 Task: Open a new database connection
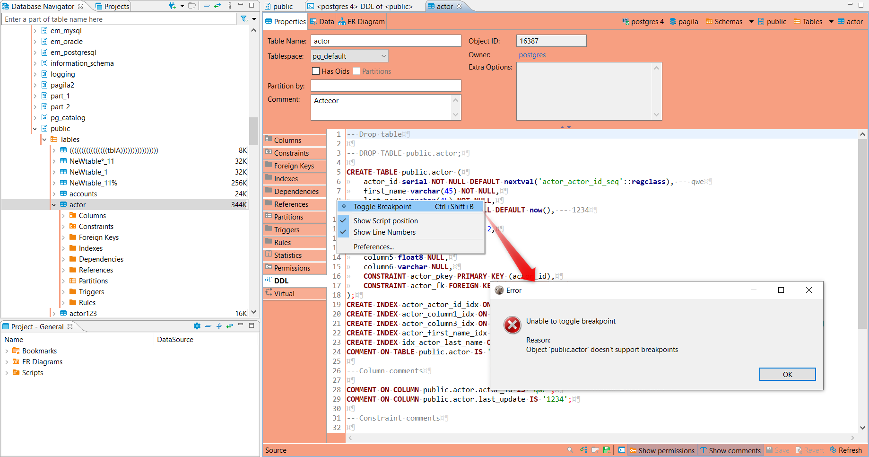(172, 6)
